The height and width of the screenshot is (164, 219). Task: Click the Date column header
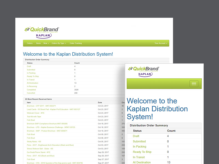100,102
